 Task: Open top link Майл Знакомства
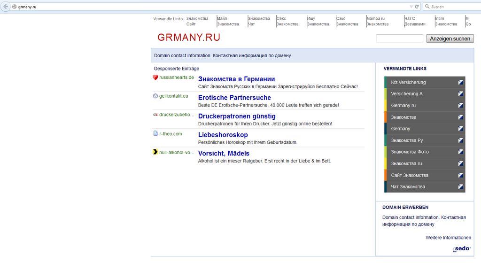point(228,21)
